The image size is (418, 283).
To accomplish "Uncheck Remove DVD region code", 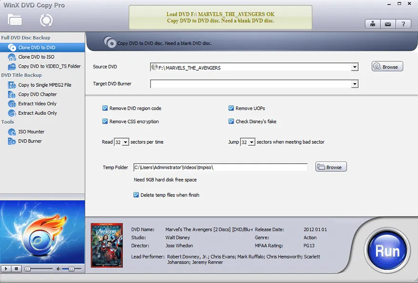I will click(105, 108).
